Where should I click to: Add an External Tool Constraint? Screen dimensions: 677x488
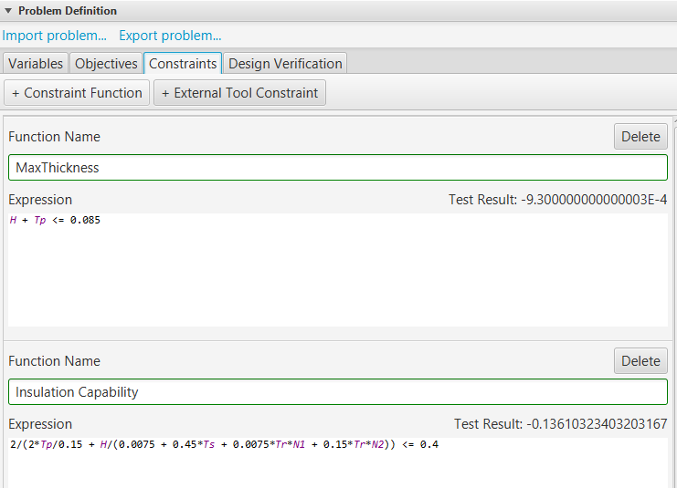coord(239,93)
